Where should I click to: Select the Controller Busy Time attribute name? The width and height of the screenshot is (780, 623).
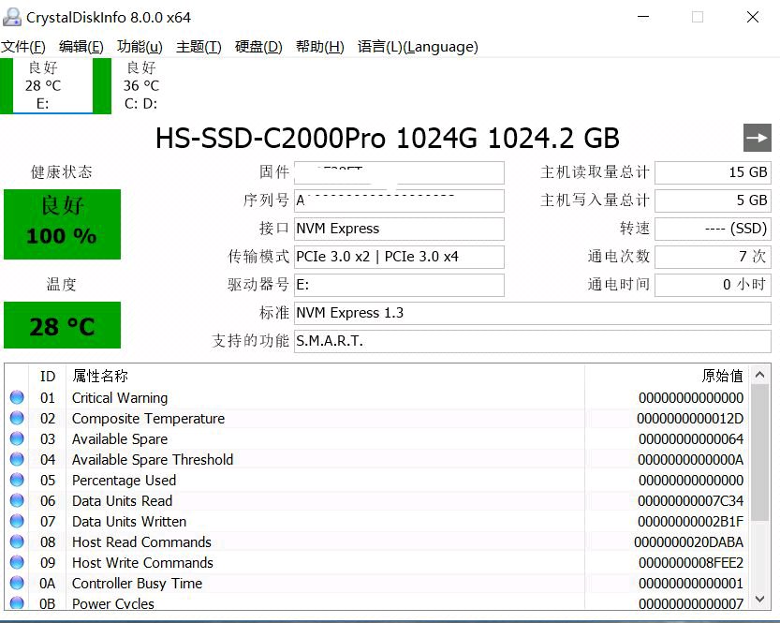[x=138, y=584]
